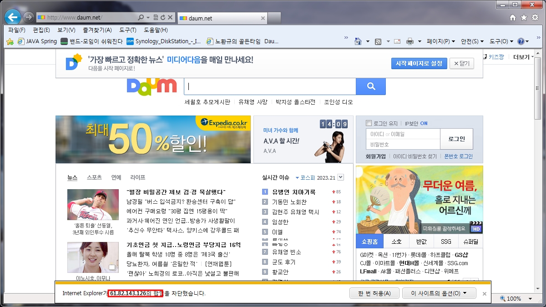The image size is (546, 307).
Task: Click the 시작 페이지로 설정 button
Action: 419,64
